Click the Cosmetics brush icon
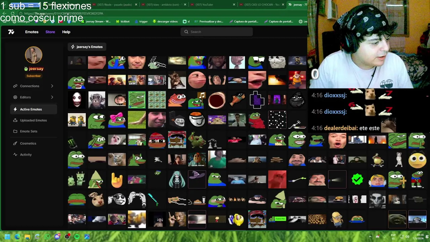The height and width of the screenshot is (242, 430). click(15, 144)
